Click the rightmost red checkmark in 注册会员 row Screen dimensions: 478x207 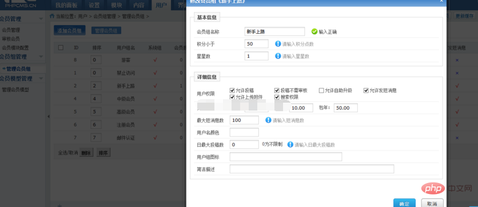click(457, 125)
